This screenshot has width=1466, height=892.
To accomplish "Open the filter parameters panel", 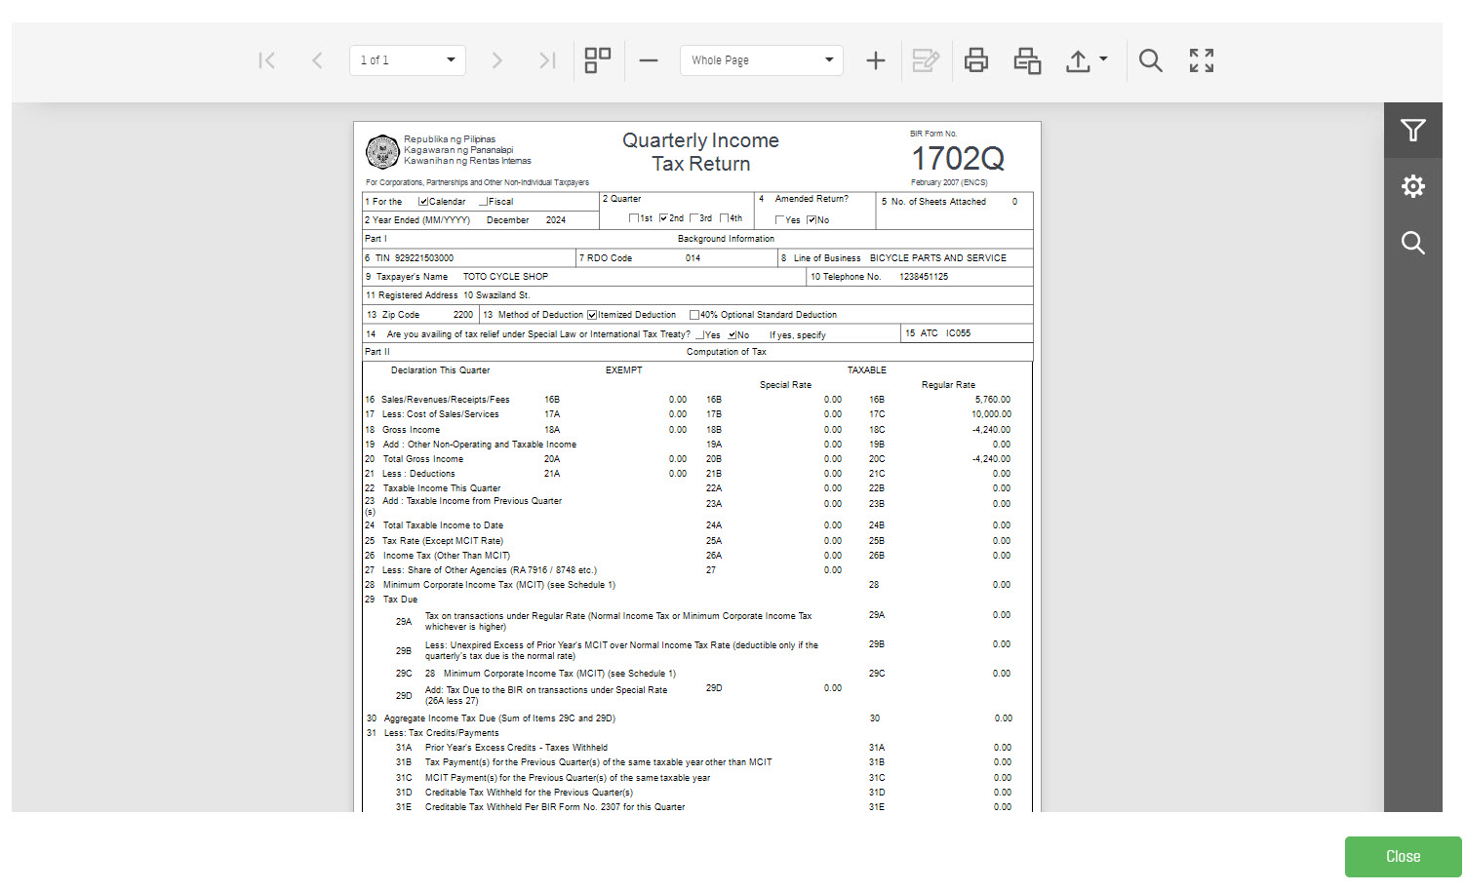I will click(x=1412, y=131).
